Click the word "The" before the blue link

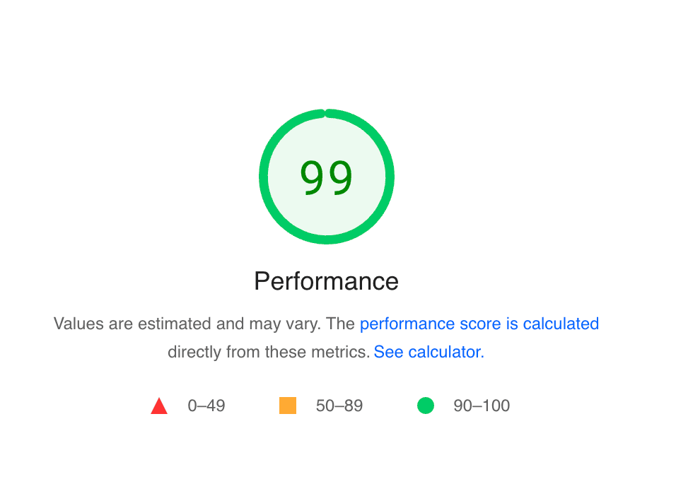click(341, 324)
